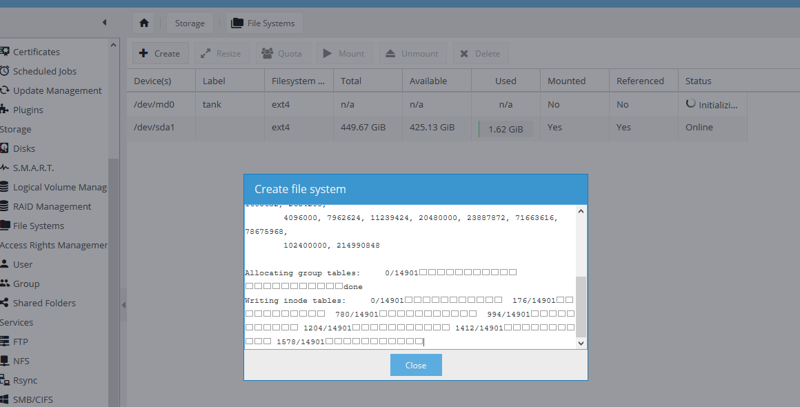Click the File Systems breadcrumb tab
Viewport: 800px width, 407px height.
pos(263,23)
